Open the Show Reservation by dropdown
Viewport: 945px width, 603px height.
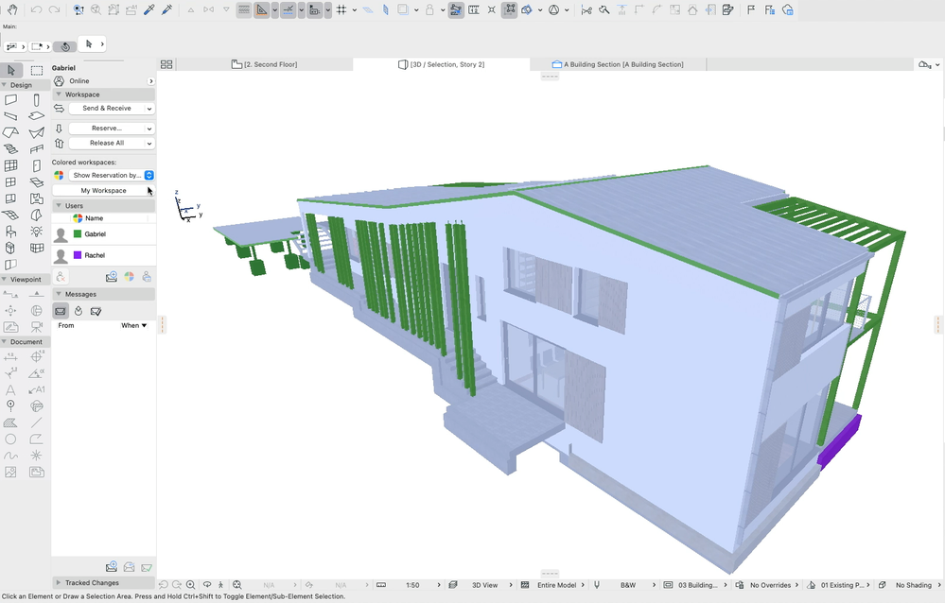coord(112,175)
